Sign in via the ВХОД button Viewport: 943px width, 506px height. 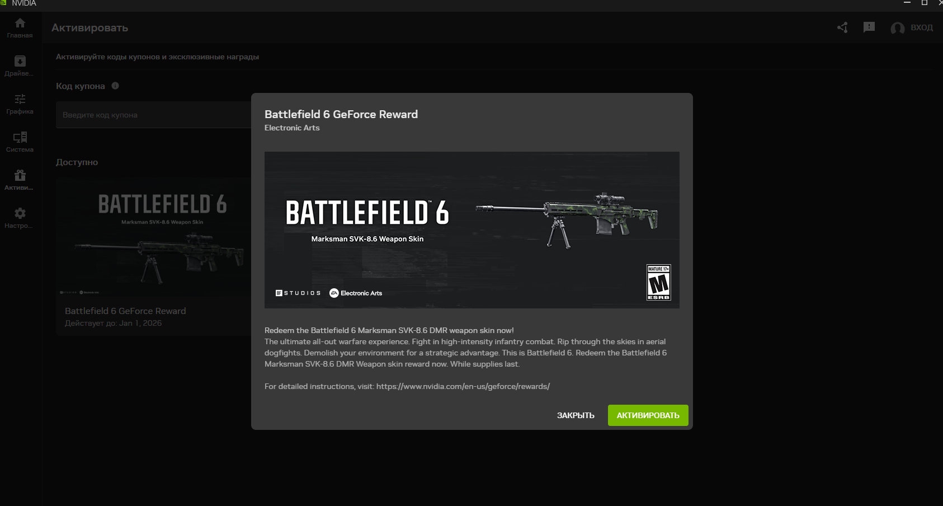point(922,27)
